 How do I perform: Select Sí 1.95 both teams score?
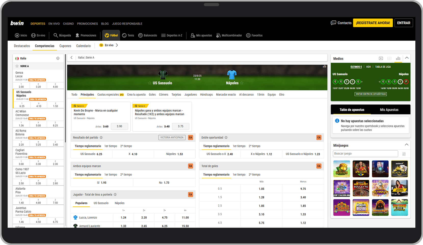pos(102,183)
